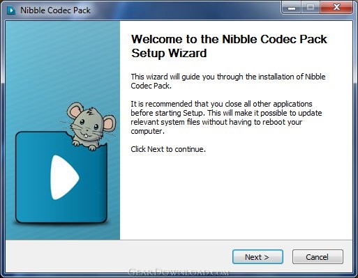
Task: Click 'This wizard will guide you' sentence
Action: click(228, 81)
